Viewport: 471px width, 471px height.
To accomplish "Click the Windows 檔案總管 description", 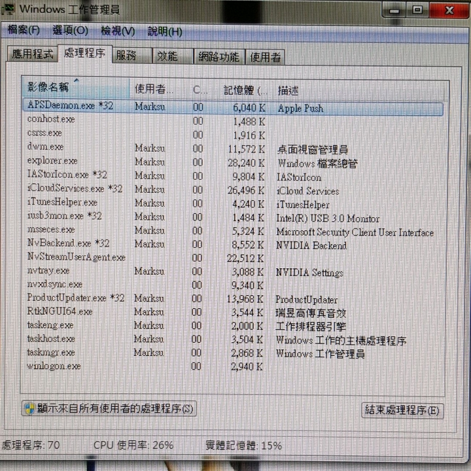I will click(317, 163).
